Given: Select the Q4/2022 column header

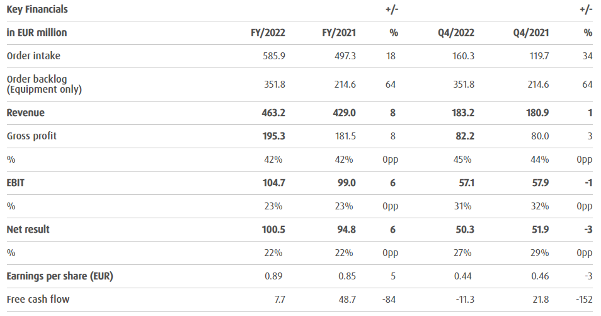Looking at the screenshot, I should tap(456, 33).
